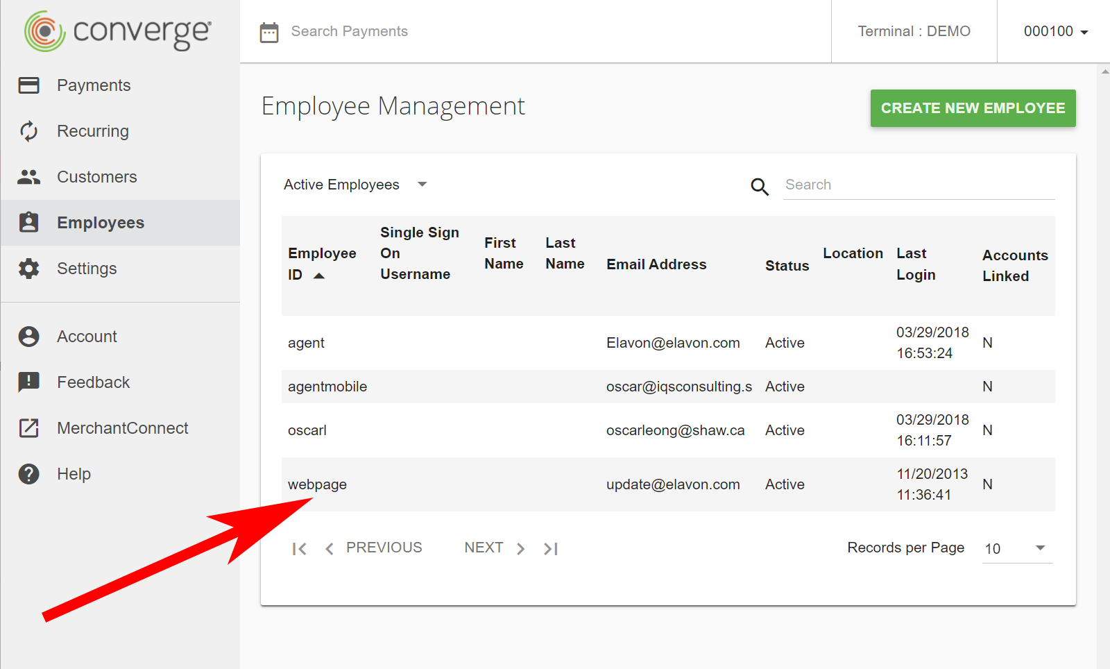Click last login 11/20/2013 11:36:41

click(x=932, y=484)
